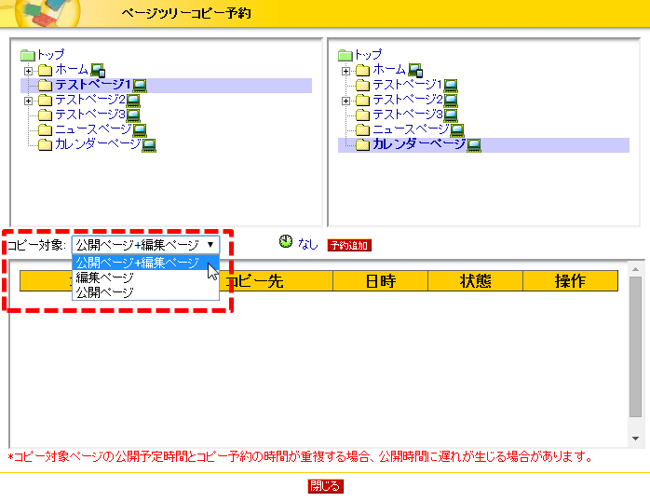Click scrollbar down arrow in reservation list
Image resolution: width=650 pixels, height=501 pixels.
635,439
